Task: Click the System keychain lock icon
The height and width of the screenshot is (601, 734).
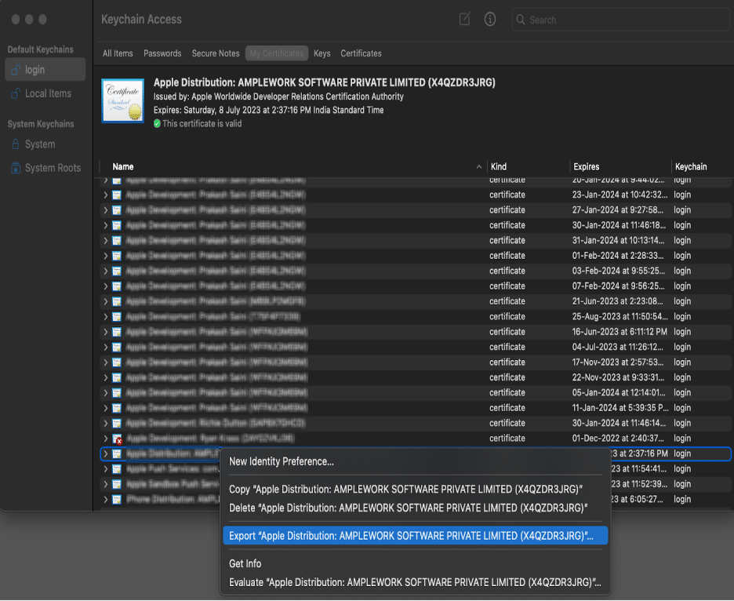Action: (x=16, y=144)
